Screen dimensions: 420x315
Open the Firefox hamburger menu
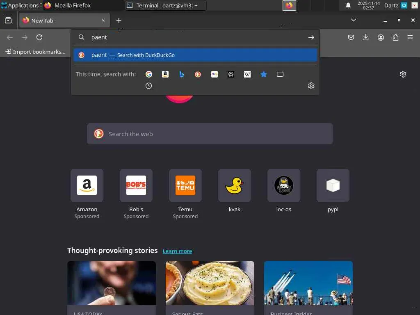point(410,37)
